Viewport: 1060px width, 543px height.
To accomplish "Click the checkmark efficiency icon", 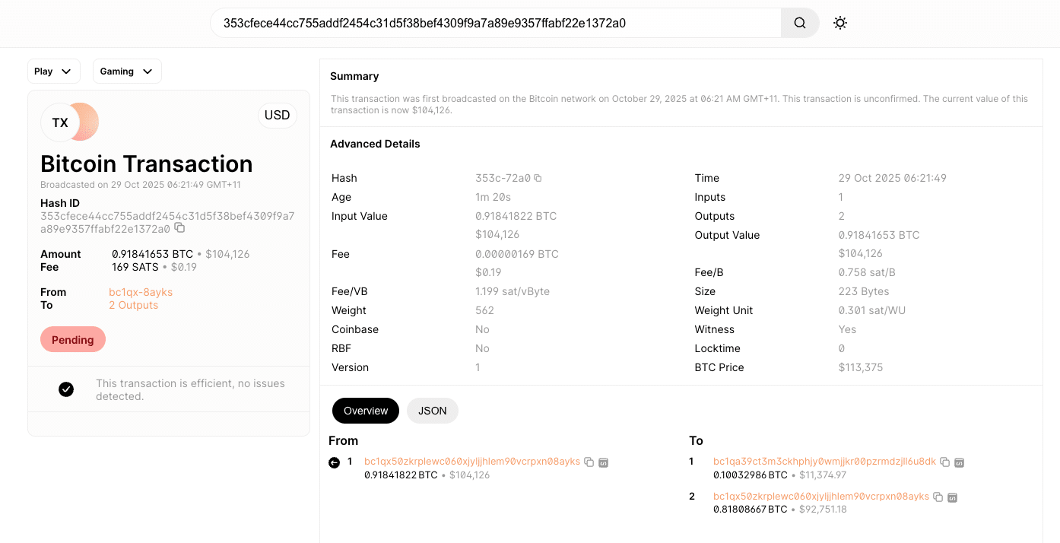I will point(66,389).
